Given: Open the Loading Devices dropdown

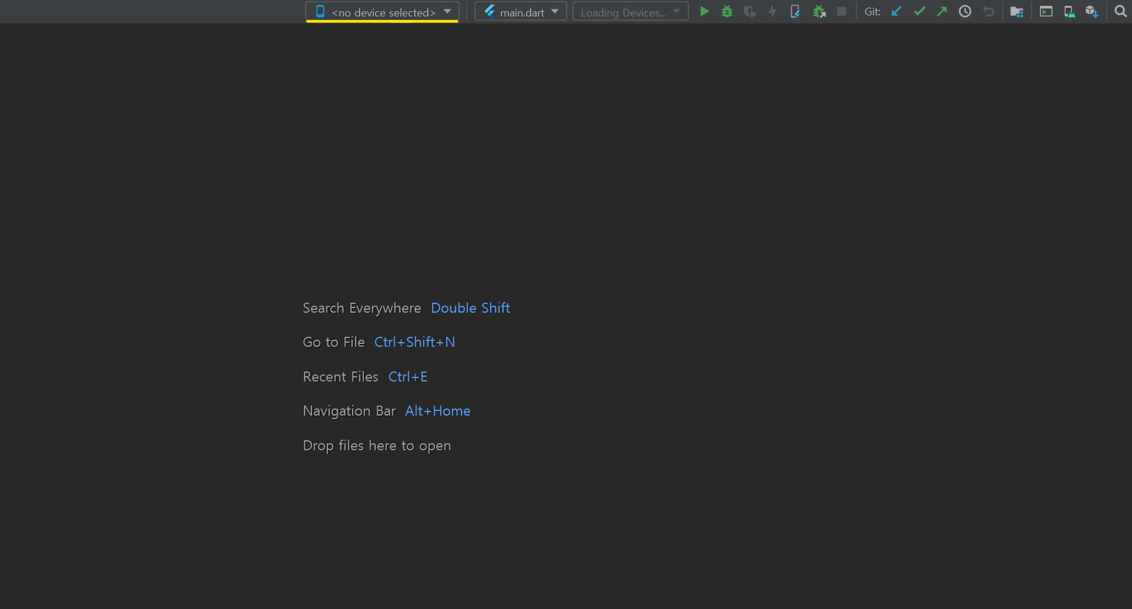Looking at the screenshot, I should point(631,12).
